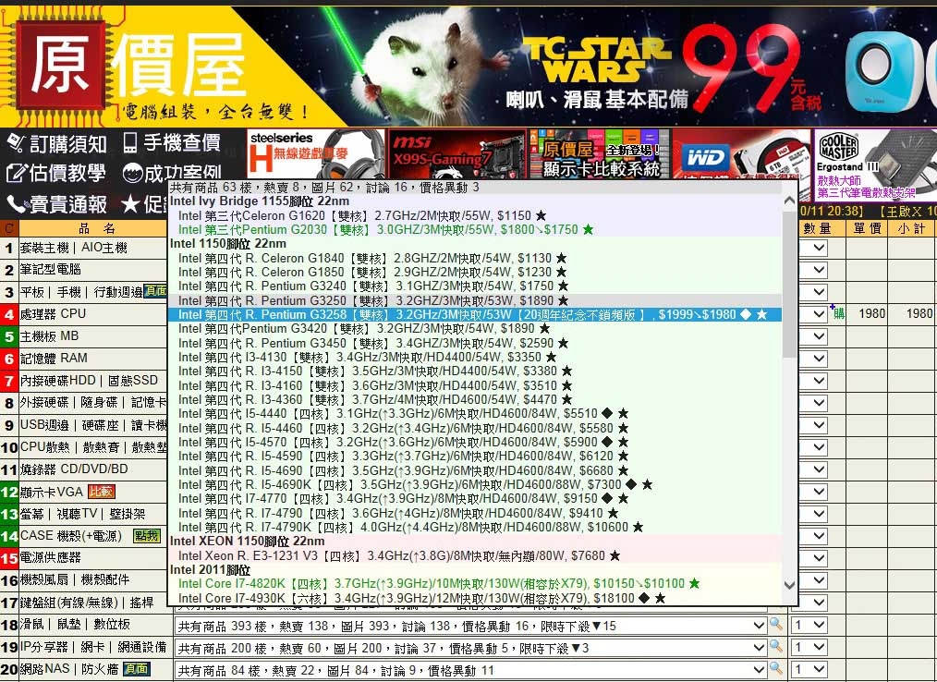937x682 pixels.
Task: Open the steelseries headset banner
Action: (315, 153)
